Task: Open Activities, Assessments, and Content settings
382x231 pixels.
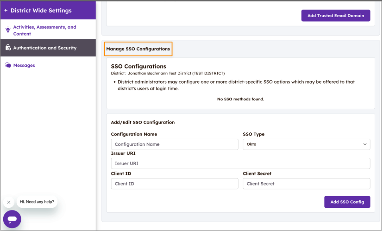Action: click(x=44, y=30)
